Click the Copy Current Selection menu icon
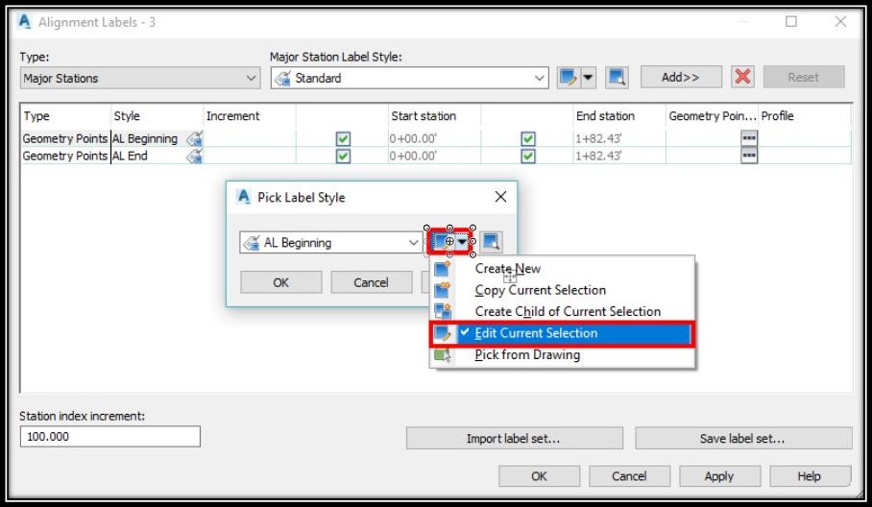Image resolution: width=872 pixels, height=507 pixels. (443, 290)
